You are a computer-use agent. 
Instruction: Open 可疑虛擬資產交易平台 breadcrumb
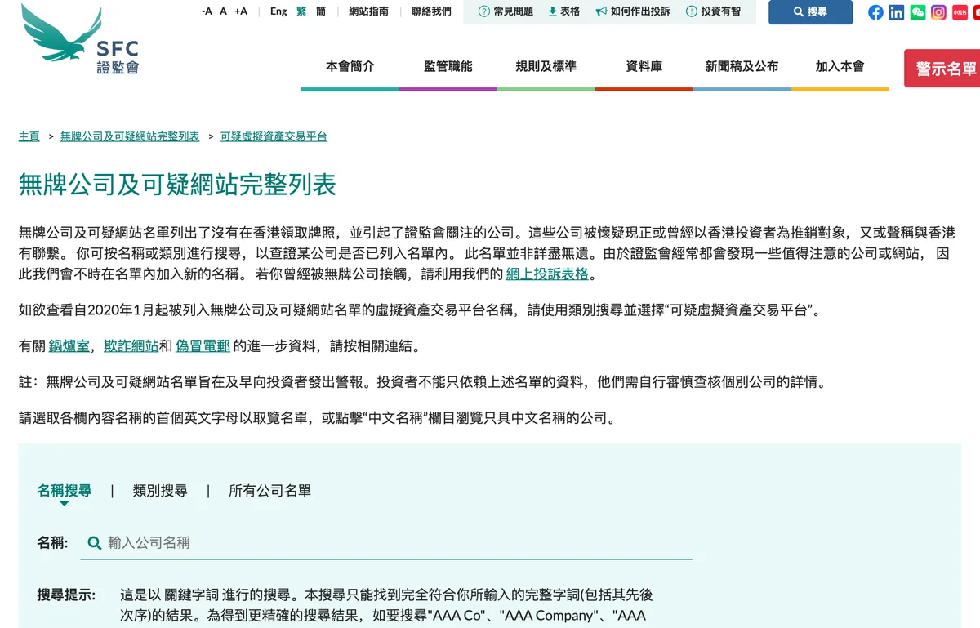(274, 136)
